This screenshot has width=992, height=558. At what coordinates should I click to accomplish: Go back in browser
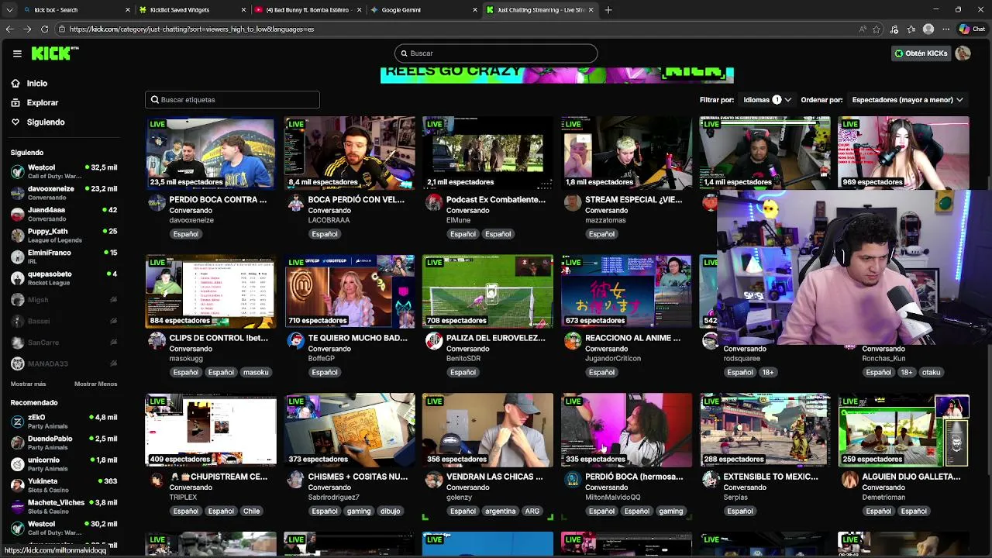pos(9,29)
